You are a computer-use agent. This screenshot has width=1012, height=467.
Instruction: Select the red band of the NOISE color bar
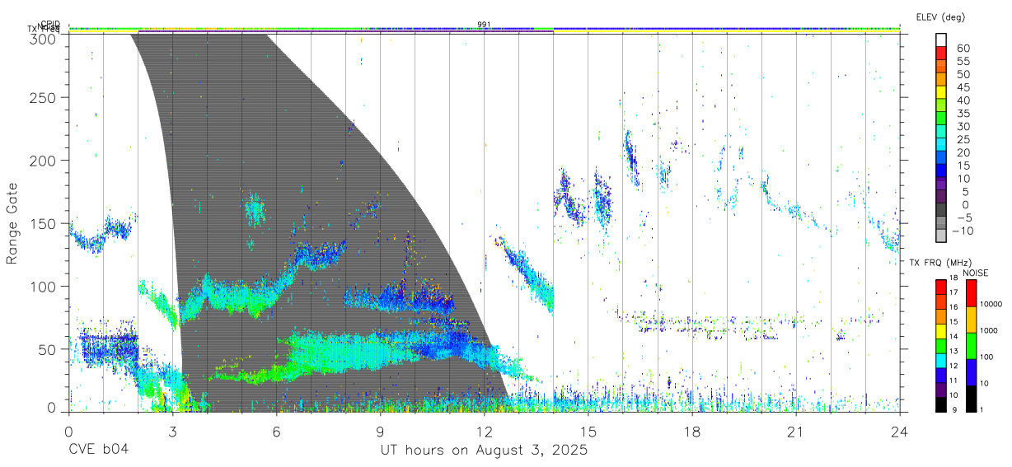(x=972, y=293)
